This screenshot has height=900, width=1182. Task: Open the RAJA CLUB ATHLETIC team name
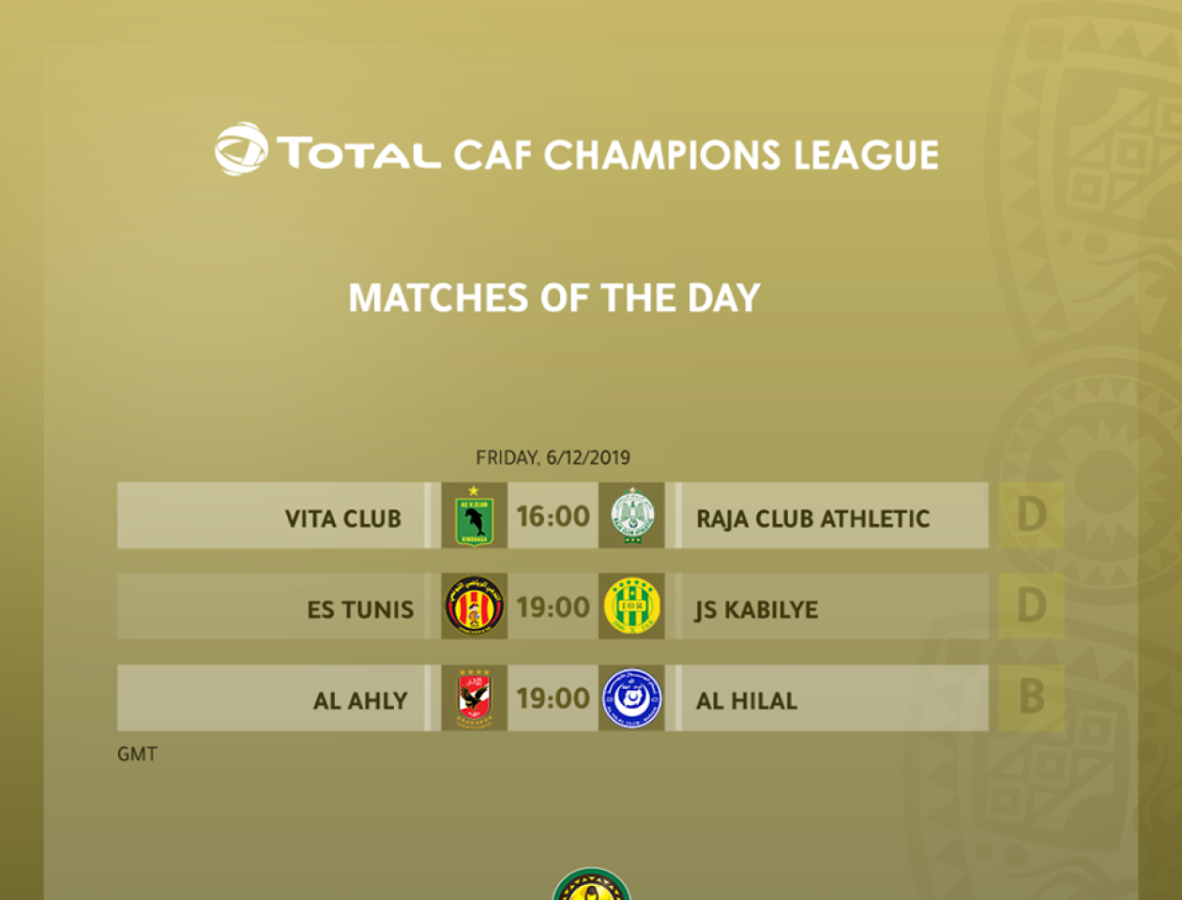point(812,518)
